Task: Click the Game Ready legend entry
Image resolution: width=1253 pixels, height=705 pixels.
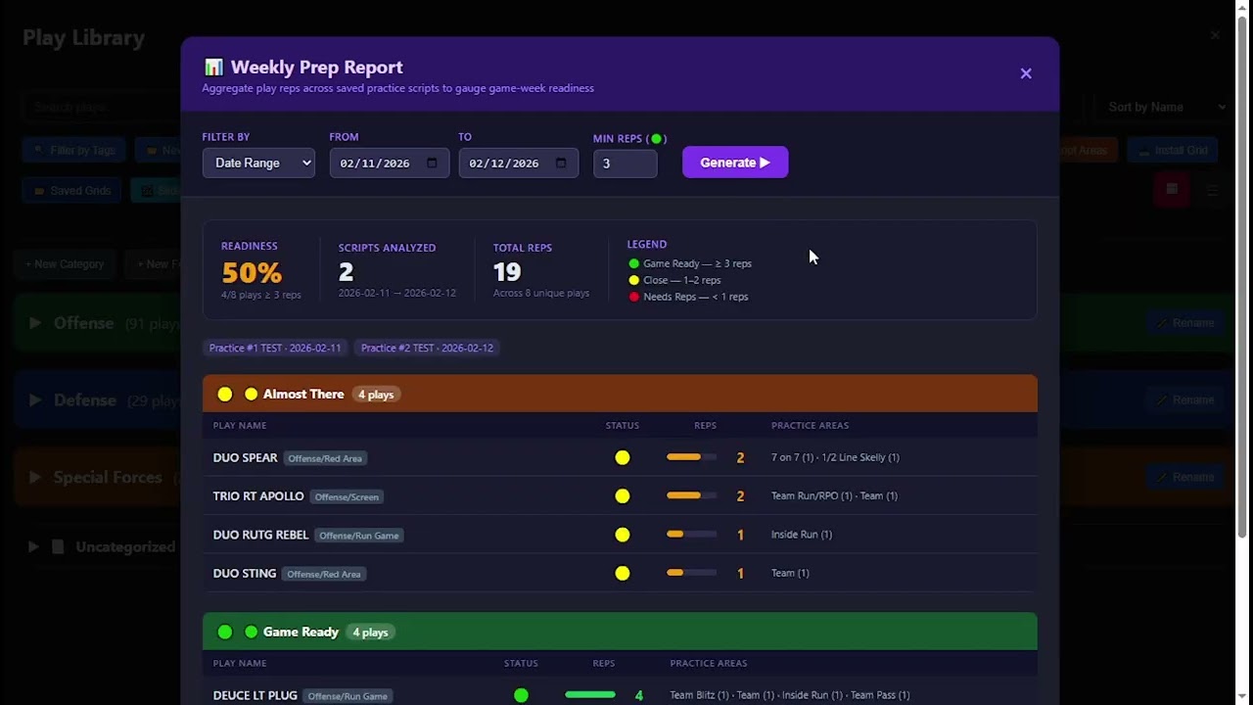Action: (x=690, y=263)
